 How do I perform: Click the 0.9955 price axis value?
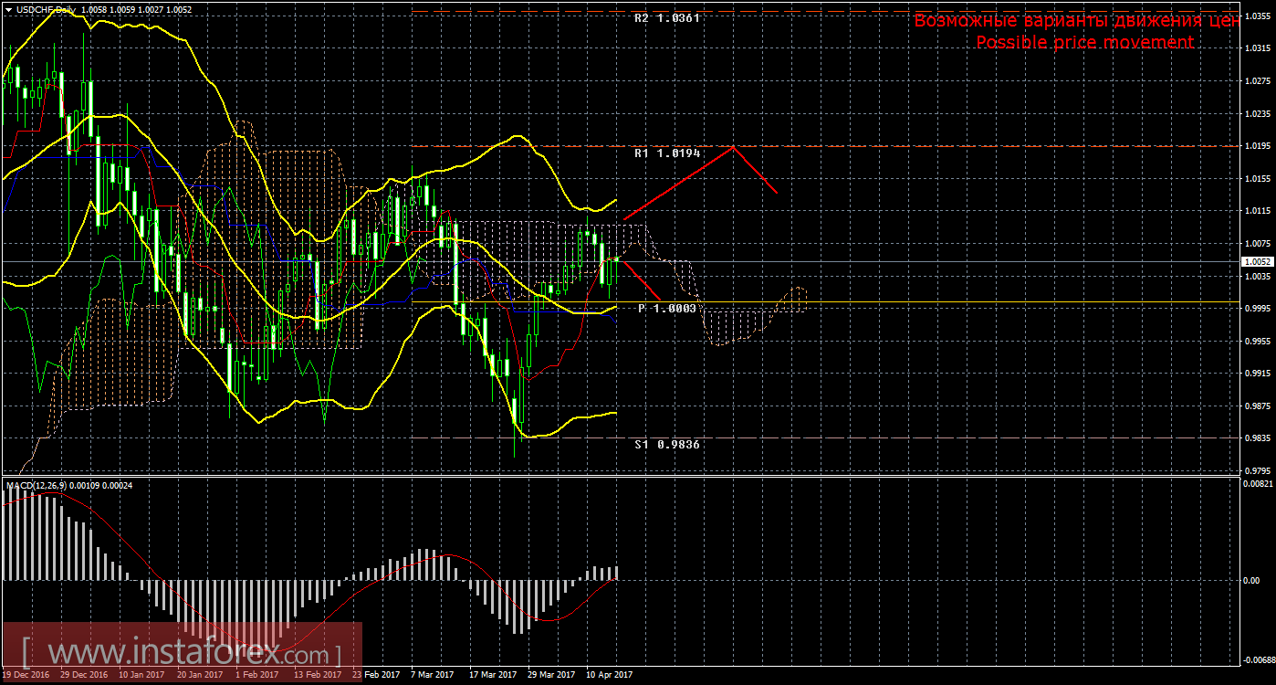(x=1258, y=342)
